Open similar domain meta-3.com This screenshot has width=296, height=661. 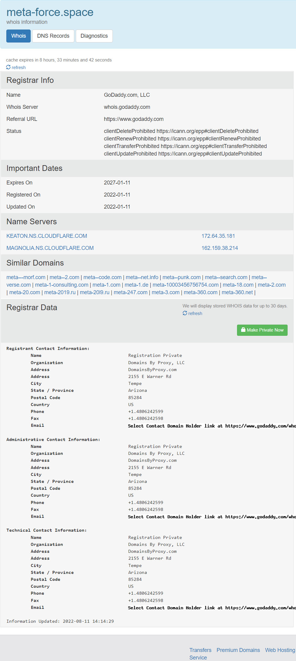[166, 292]
